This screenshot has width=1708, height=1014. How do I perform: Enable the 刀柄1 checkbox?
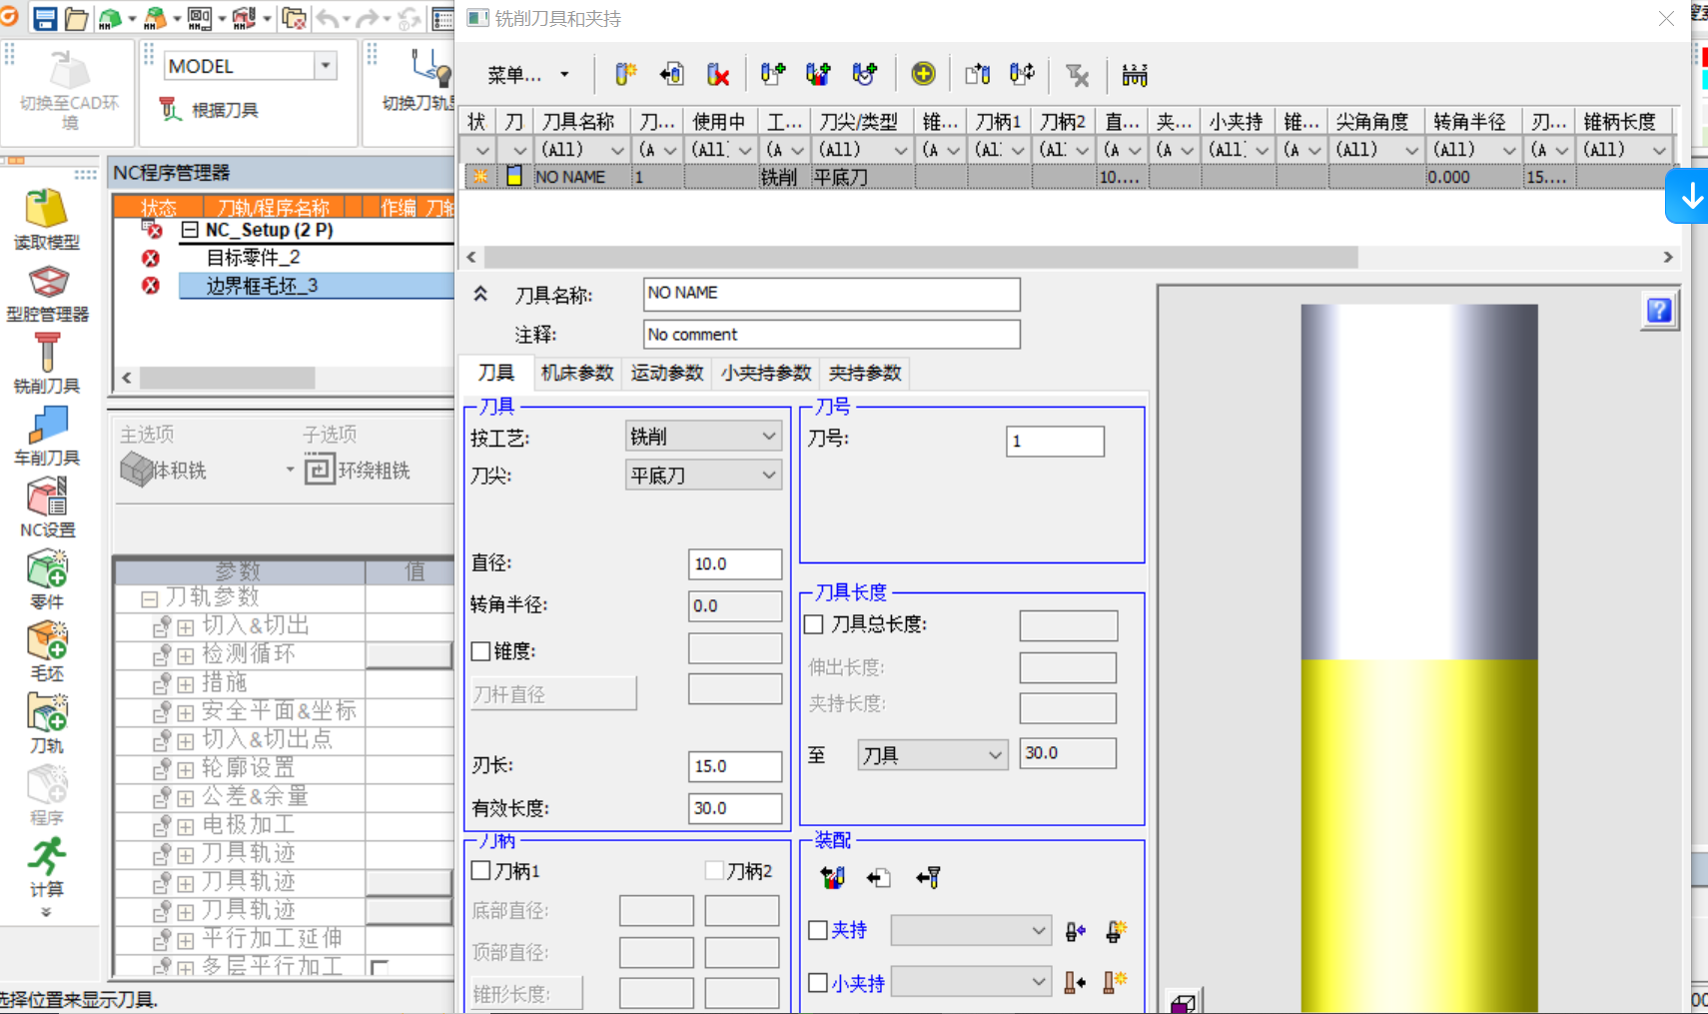click(x=481, y=871)
